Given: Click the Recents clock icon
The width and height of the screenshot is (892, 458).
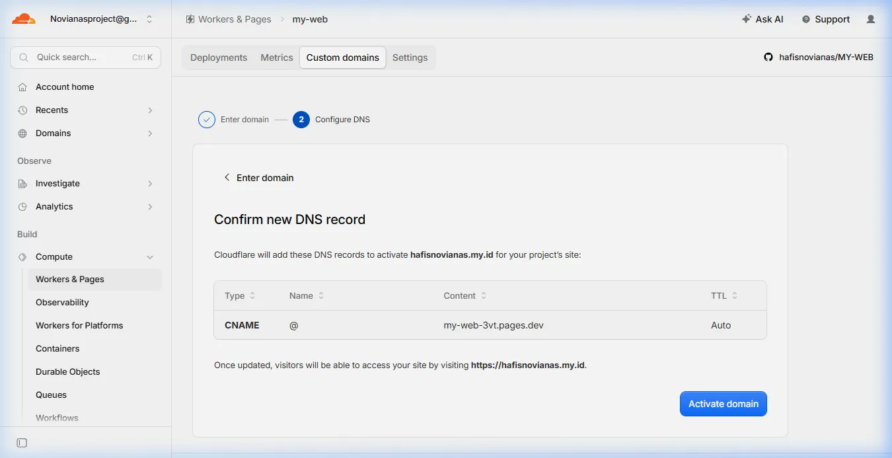Looking at the screenshot, I should click(22, 110).
